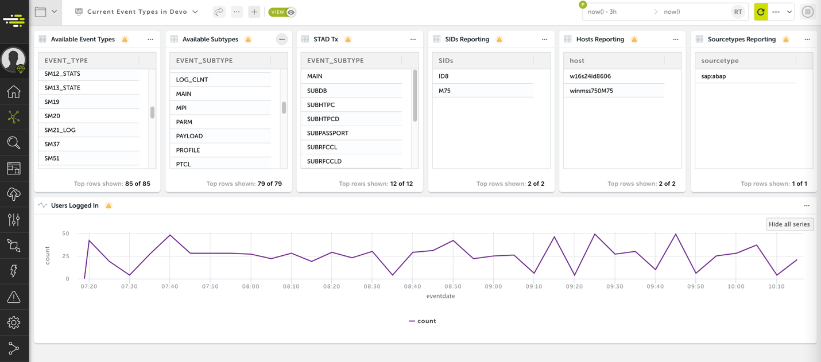Open Available Subtypes widget menu
Viewport: 821px width, 362px height.
(282, 40)
